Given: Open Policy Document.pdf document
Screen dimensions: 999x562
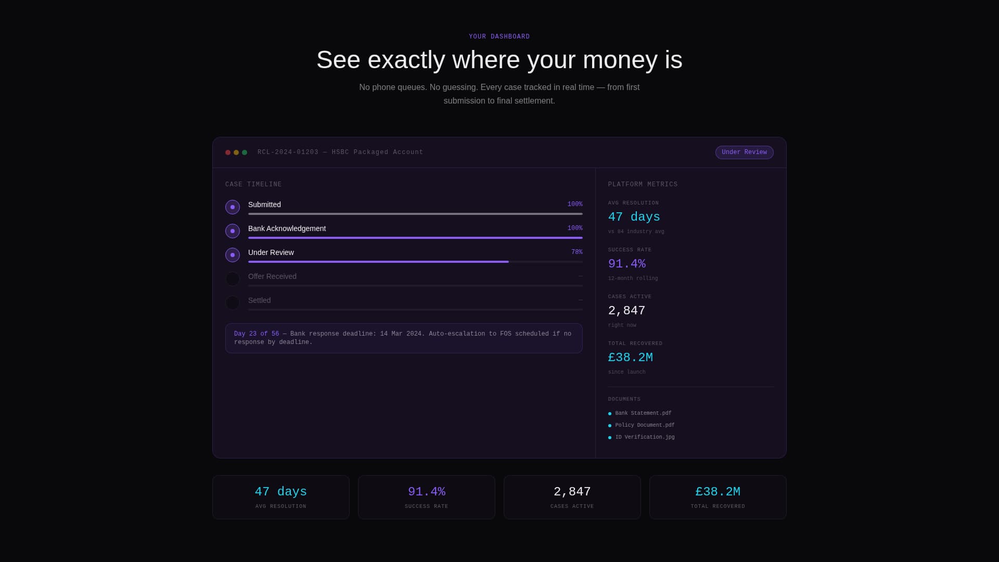Looking at the screenshot, I should click(645, 425).
